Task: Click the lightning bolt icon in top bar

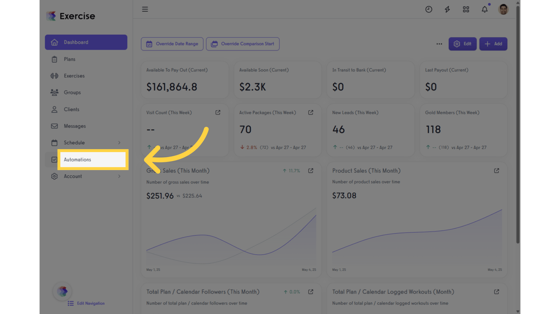Action: tap(447, 9)
